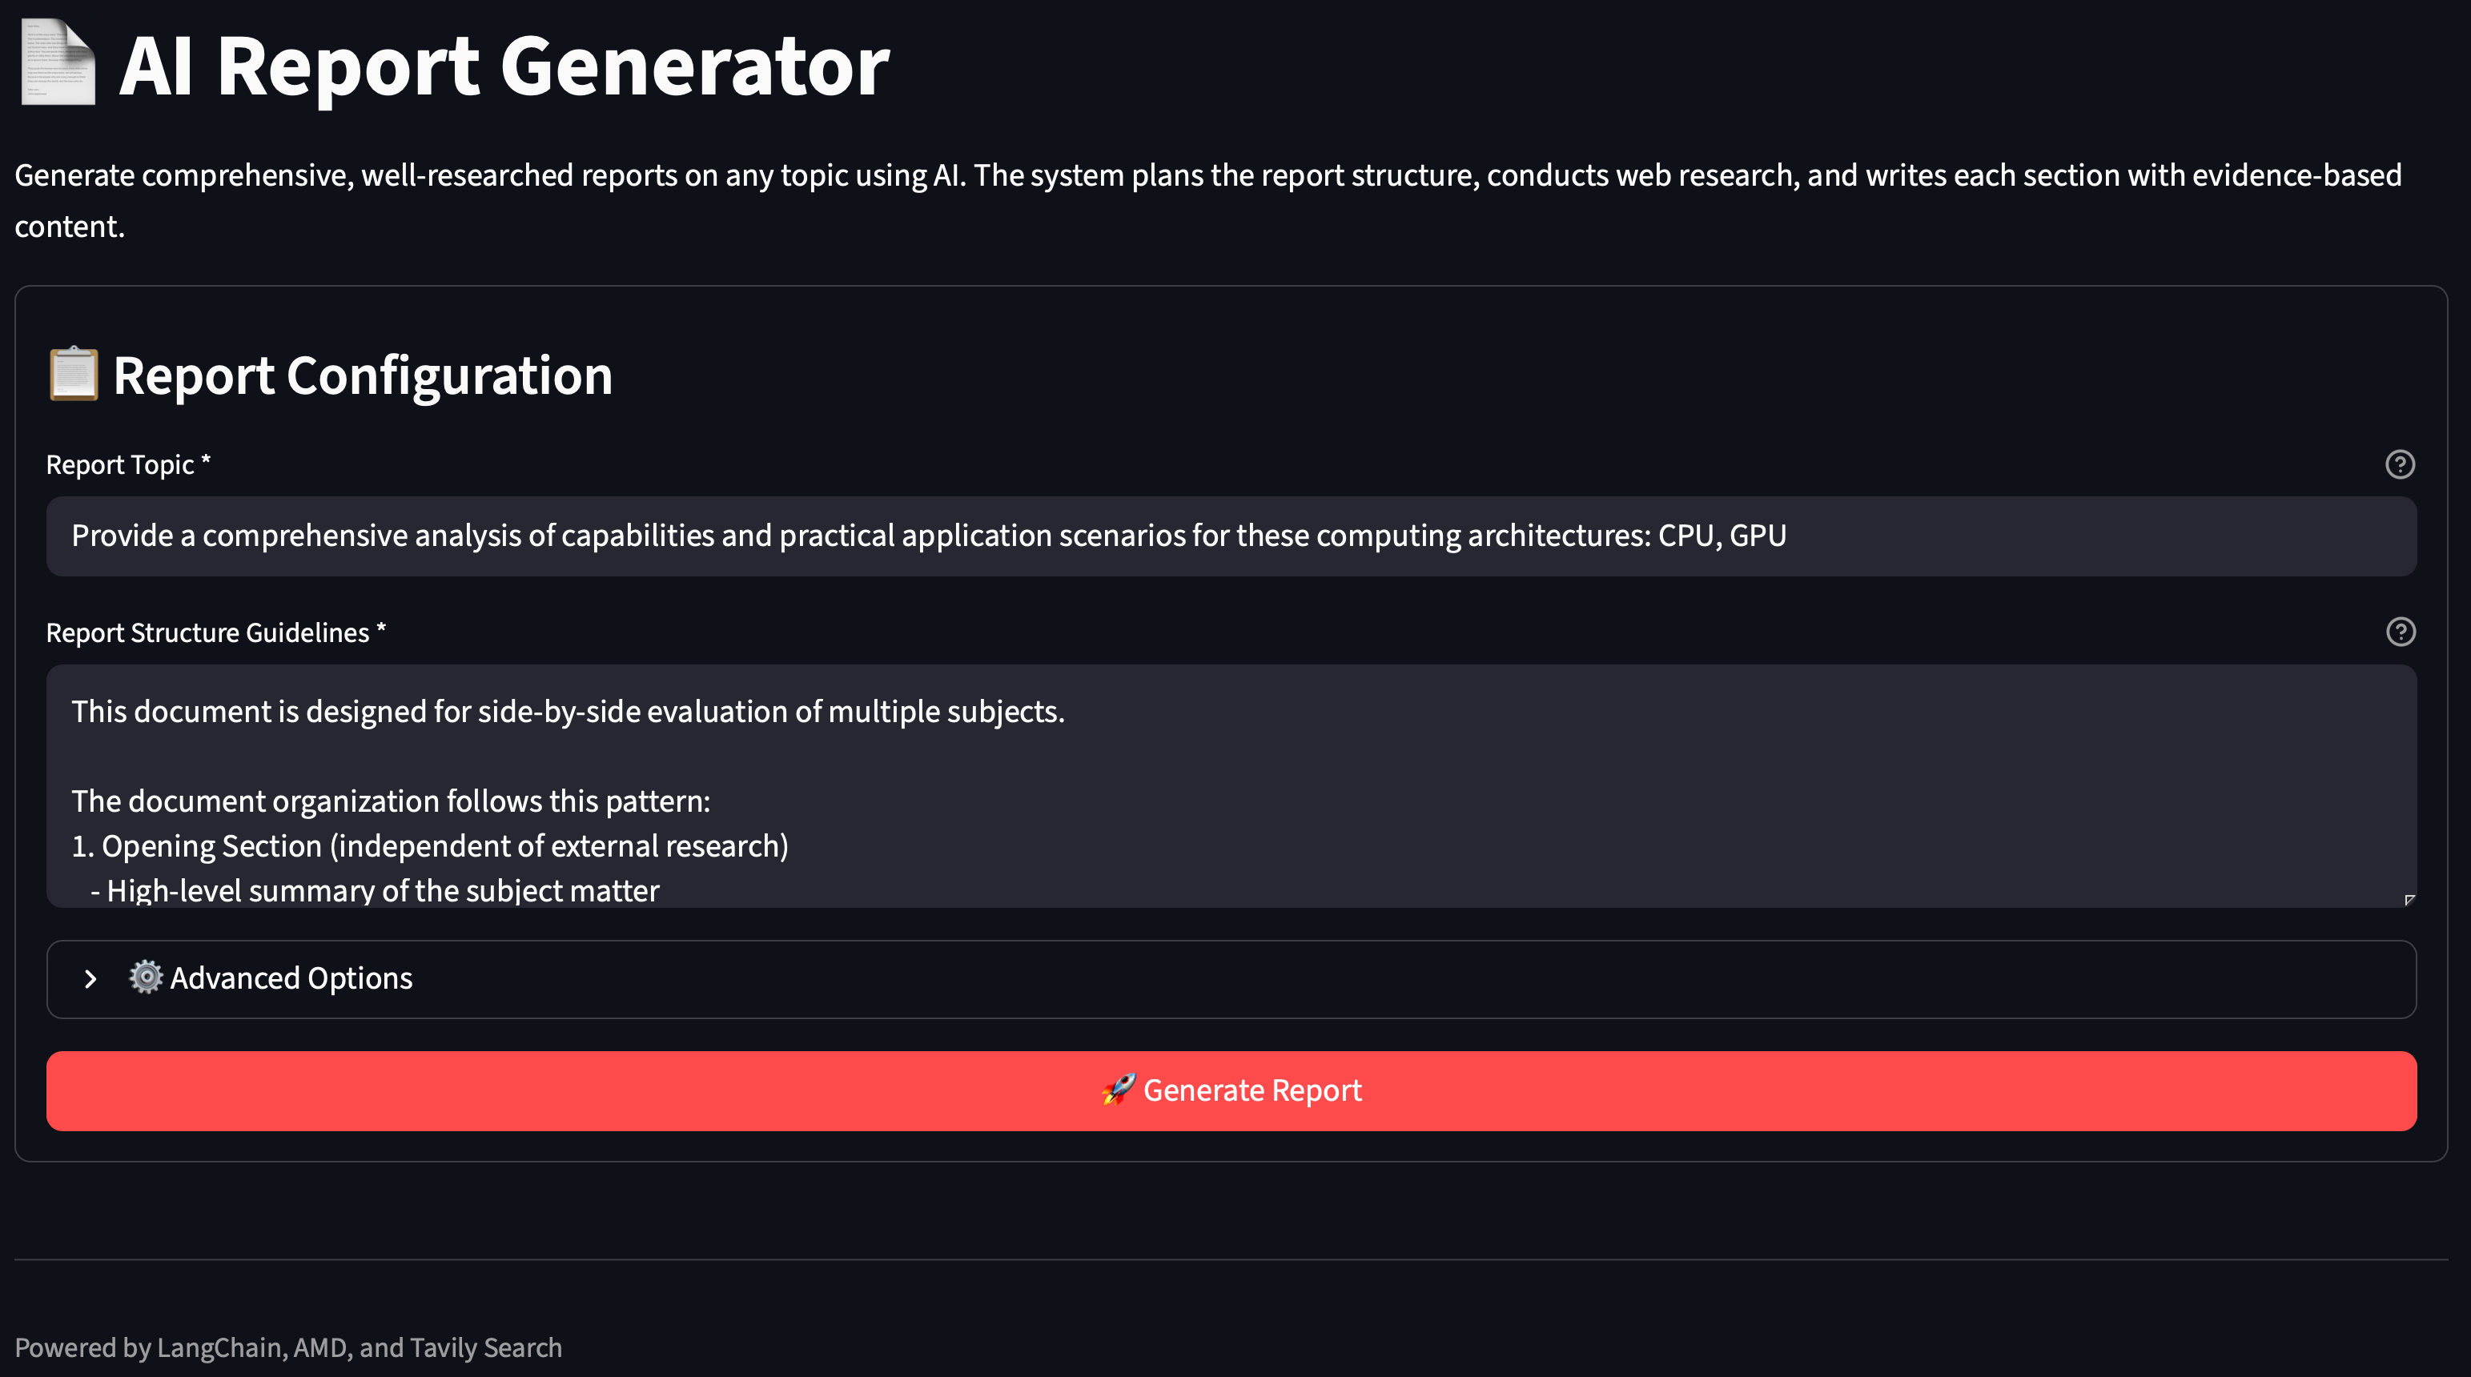Open the Advanced Options section label
2471x1377 pixels.
(x=291, y=978)
